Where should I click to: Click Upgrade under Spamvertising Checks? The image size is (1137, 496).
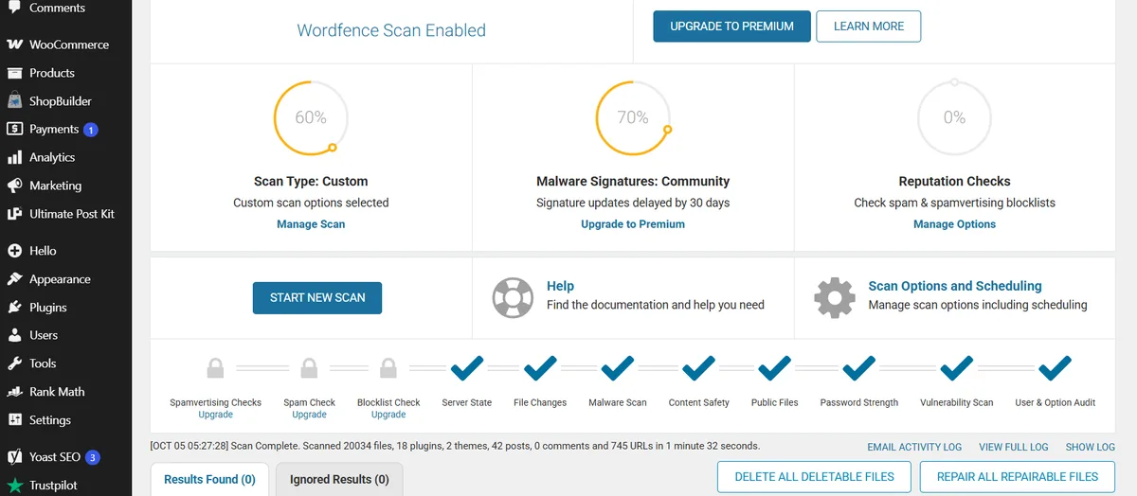(x=216, y=415)
